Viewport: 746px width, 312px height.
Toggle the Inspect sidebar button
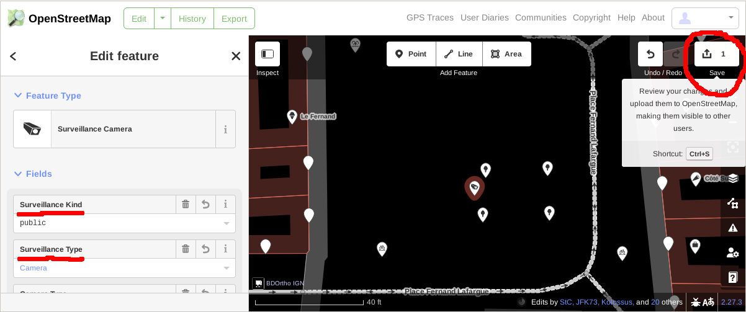click(x=267, y=54)
